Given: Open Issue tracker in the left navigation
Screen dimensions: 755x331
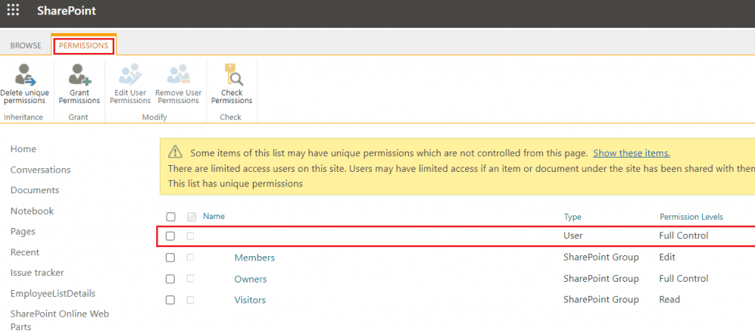Looking at the screenshot, I should click(37, 272).
